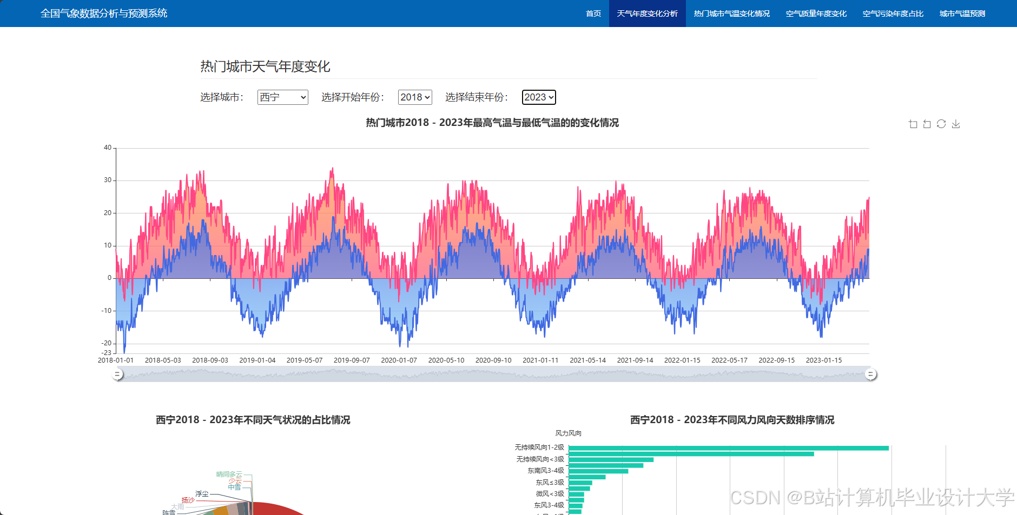Open 空气污染年度占比 nav item
Screen dimensions: 1017x515
[x=893, y=14]
